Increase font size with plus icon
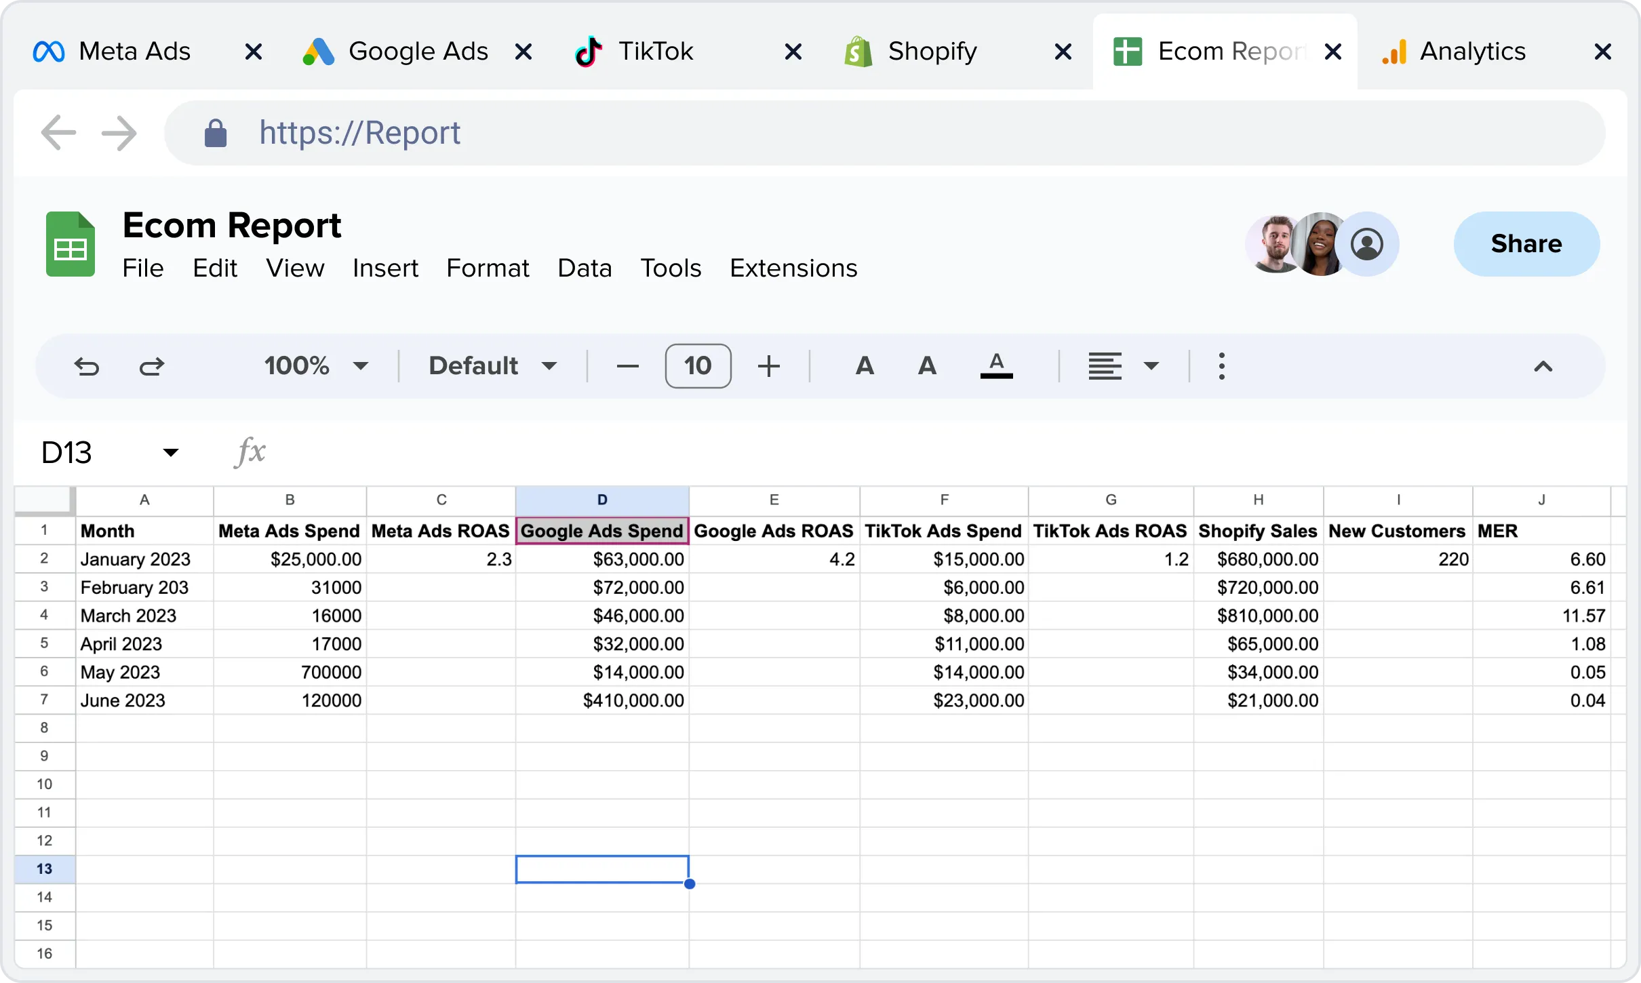1641x983 pixels. (x=768, y=367)
